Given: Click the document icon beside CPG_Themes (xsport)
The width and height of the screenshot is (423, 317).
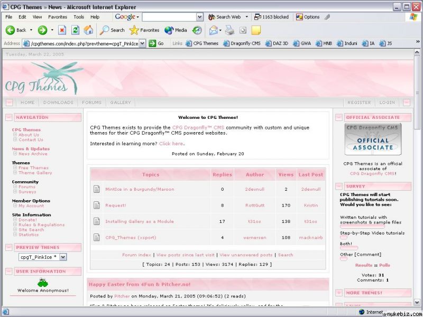Looking at the screenshot, I should coord(97,237).
